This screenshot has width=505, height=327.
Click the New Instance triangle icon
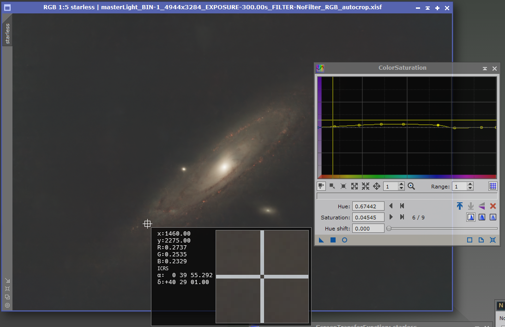(321, 240)
